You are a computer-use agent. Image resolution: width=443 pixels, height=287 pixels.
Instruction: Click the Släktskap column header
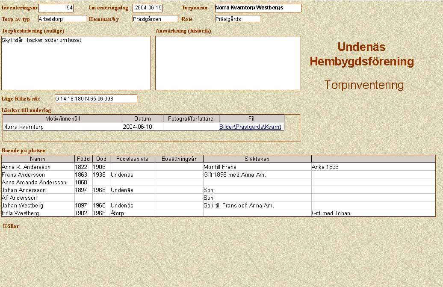pos(257,159)
